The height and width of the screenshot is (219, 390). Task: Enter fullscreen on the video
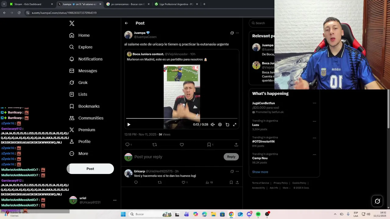[x=235, y=124]
